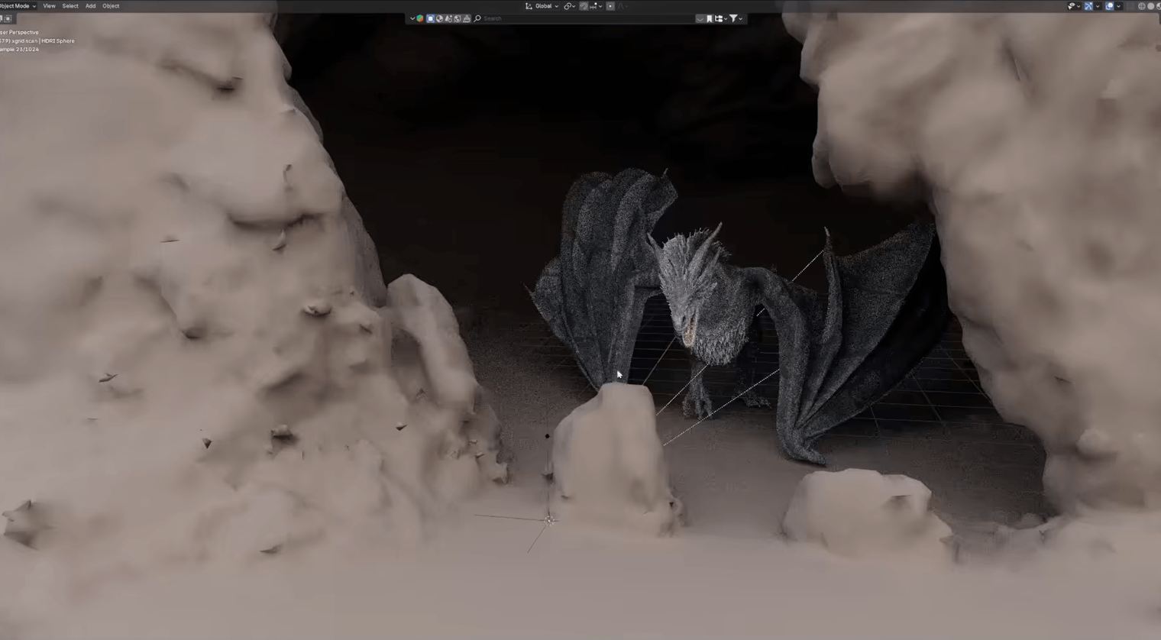Open the Add menu
This screenshot has width=1161, height=640.
pos(90,6)
